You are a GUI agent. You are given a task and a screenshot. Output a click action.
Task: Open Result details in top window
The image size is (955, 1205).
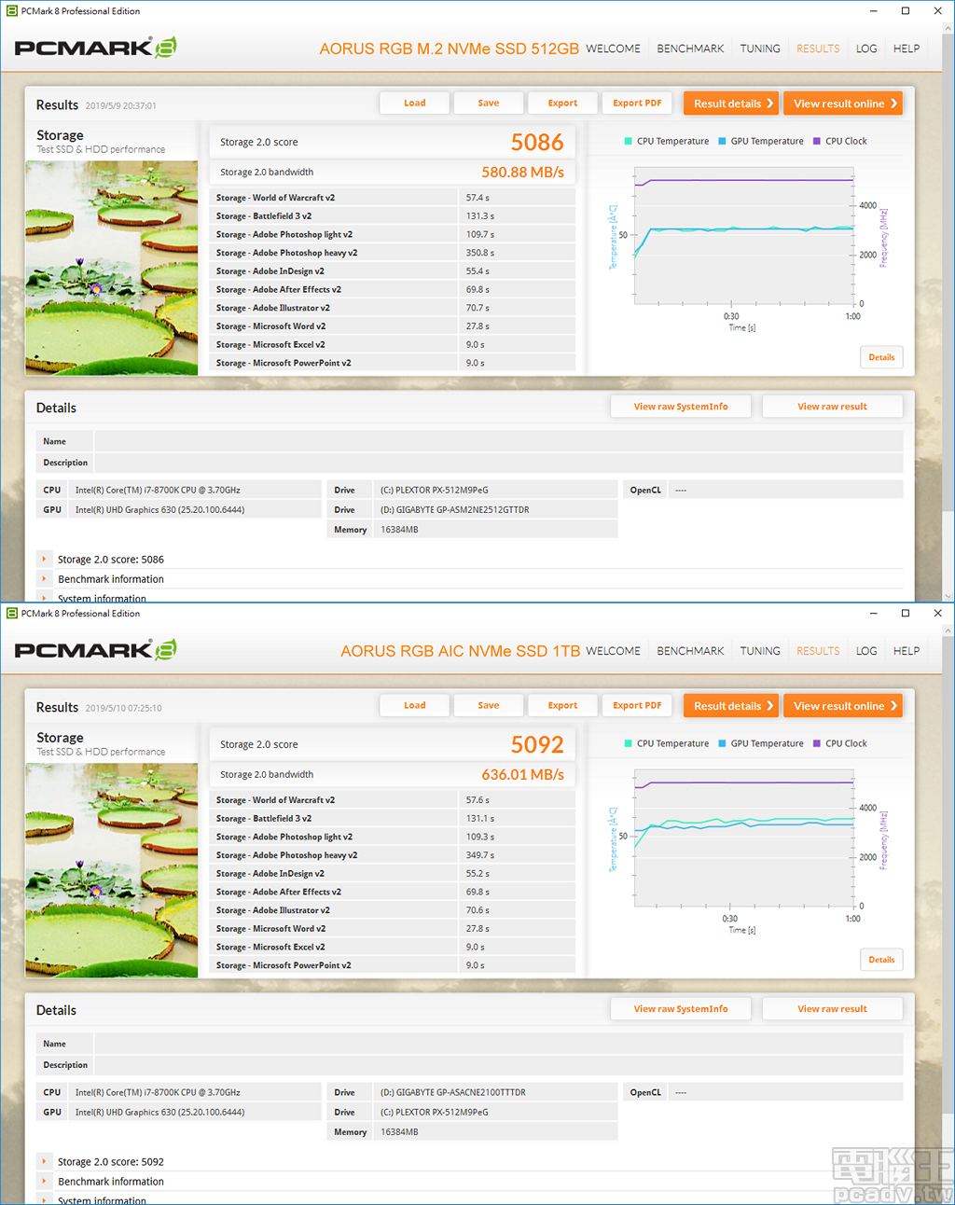731,104
